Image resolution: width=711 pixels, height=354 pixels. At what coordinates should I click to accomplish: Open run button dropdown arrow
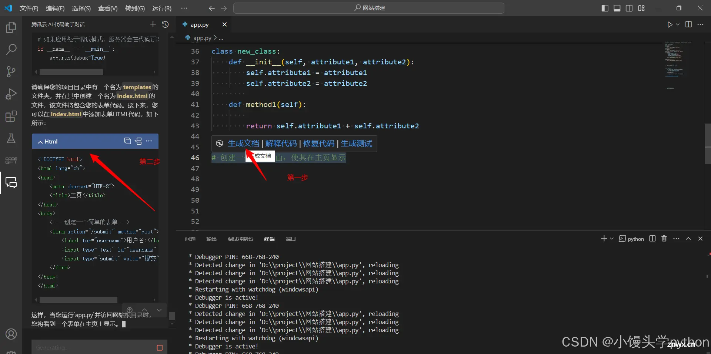(x=678, y=24)
